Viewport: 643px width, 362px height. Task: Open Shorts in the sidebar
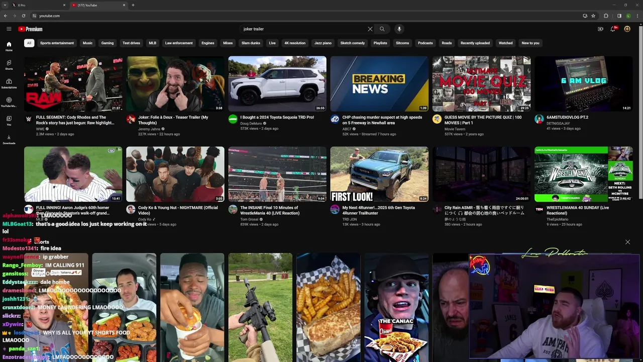click(9, 65)
